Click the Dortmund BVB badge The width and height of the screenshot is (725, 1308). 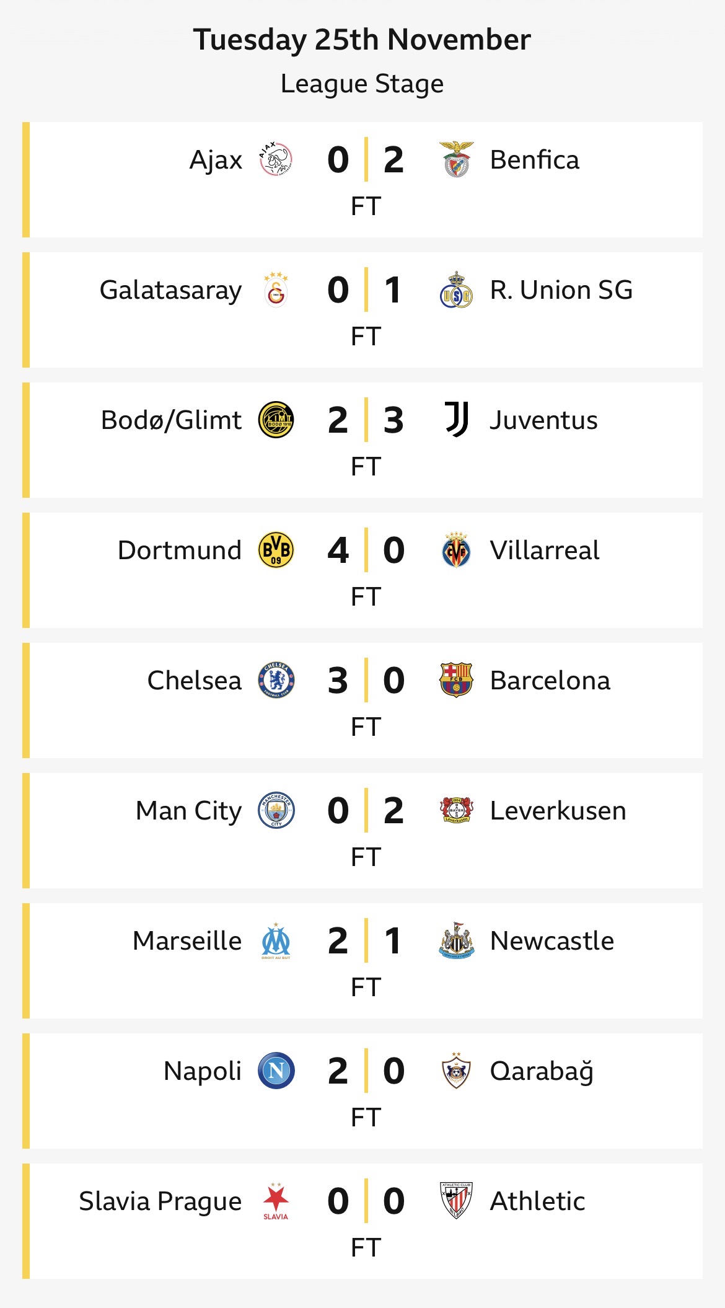tap(276, 550)
